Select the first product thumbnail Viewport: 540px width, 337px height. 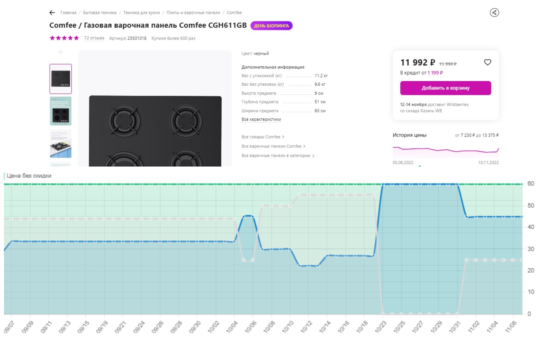pos(61,79)
